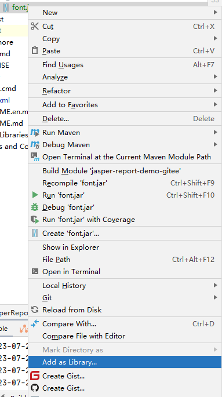Select Compare File with Editor

pos(125,336)
